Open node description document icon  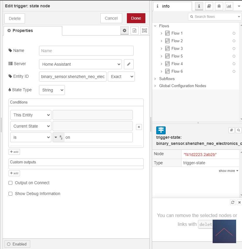pos(134,31)
